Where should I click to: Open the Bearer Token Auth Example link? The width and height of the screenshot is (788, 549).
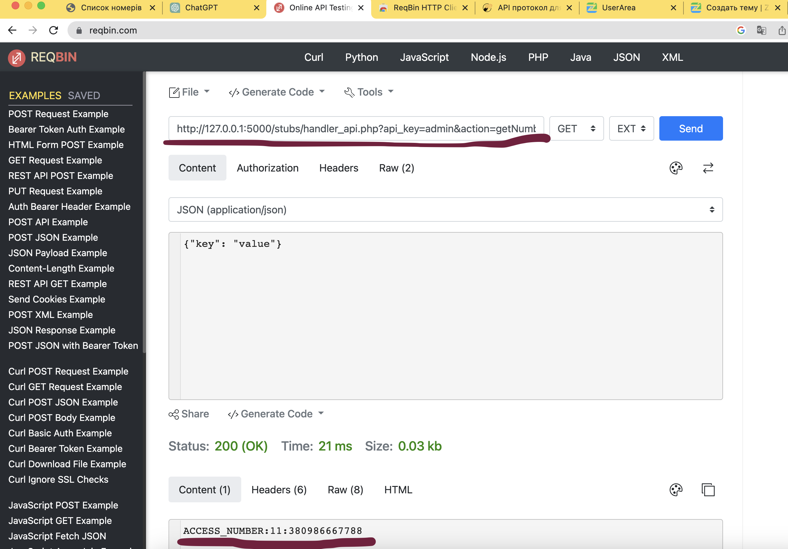click(x=66, y=129)
